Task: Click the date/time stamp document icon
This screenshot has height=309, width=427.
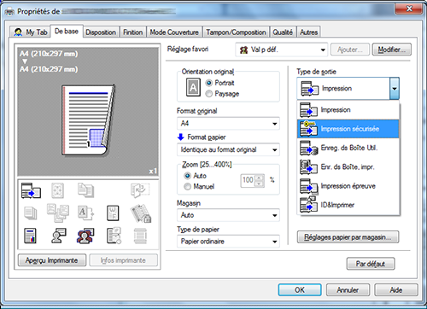Action: [x=114, y=236]
